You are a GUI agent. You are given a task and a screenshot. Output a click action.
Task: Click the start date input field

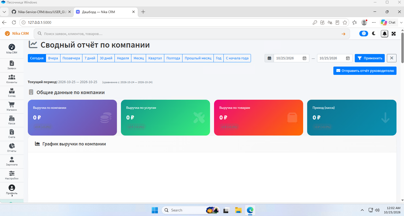[x=291, y=58]
